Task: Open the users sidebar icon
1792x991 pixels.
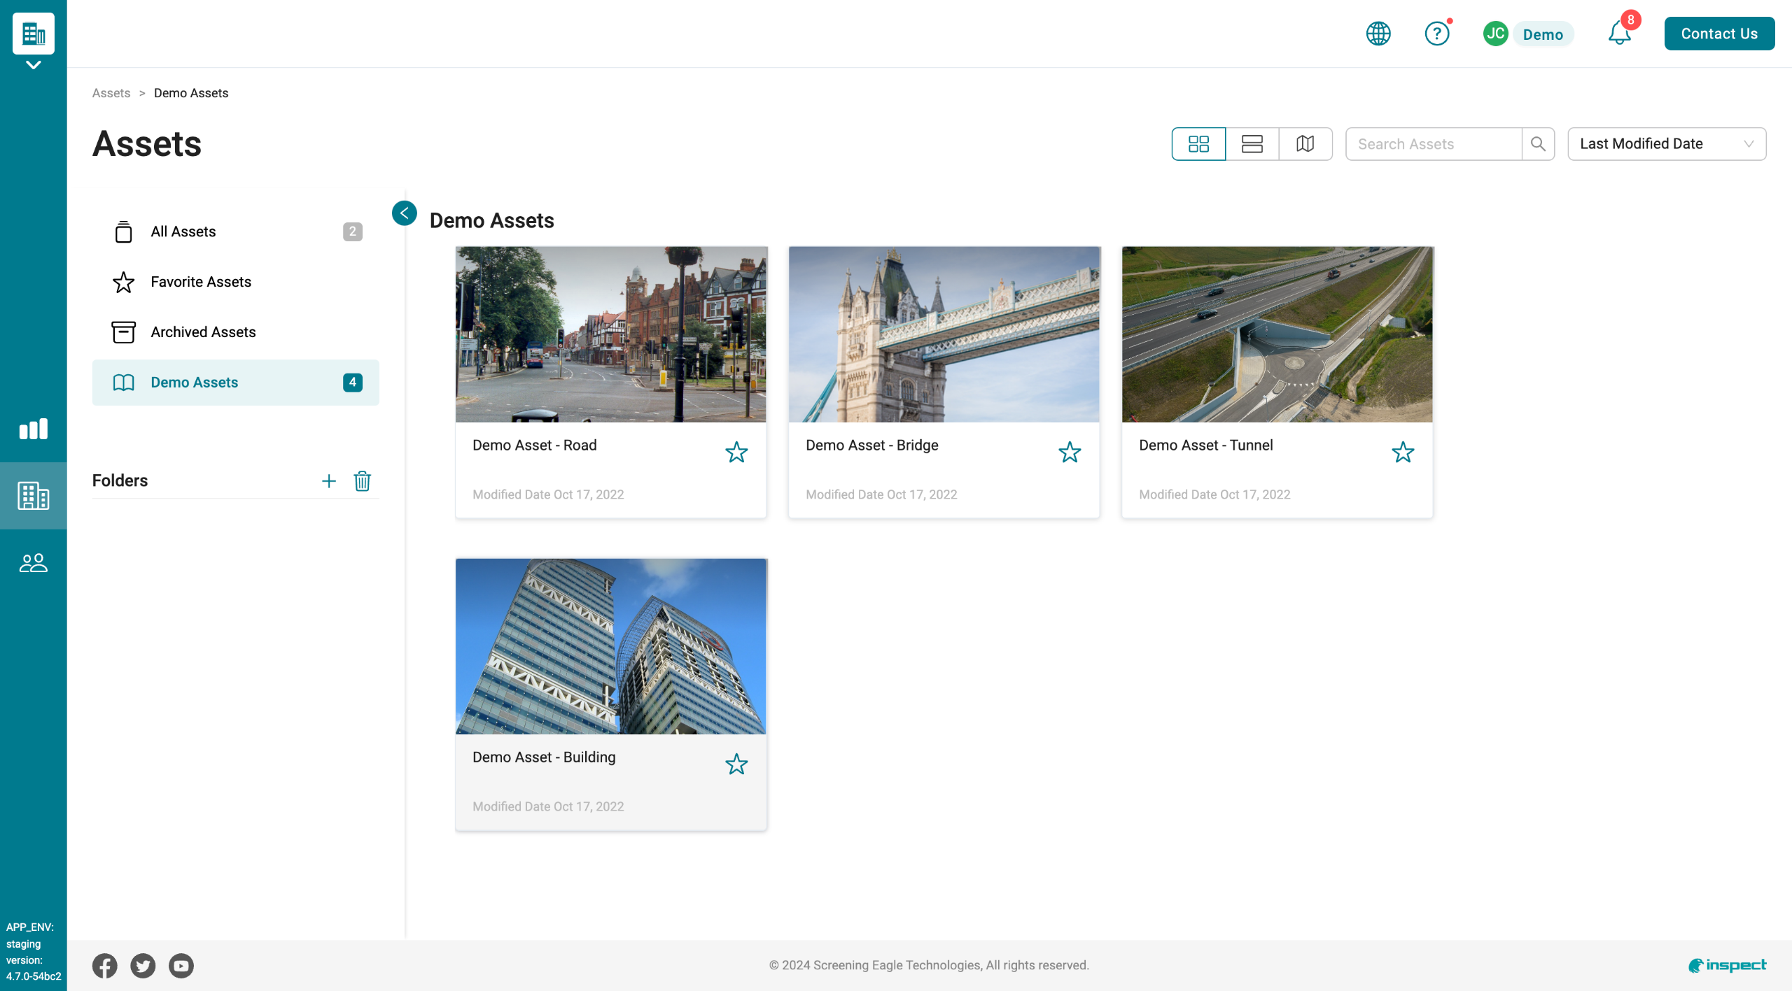Action: tap(33, 563)
